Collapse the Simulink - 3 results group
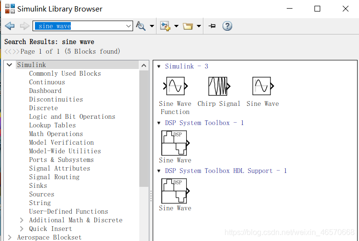 pyautogui.click(x=159, y=67)
